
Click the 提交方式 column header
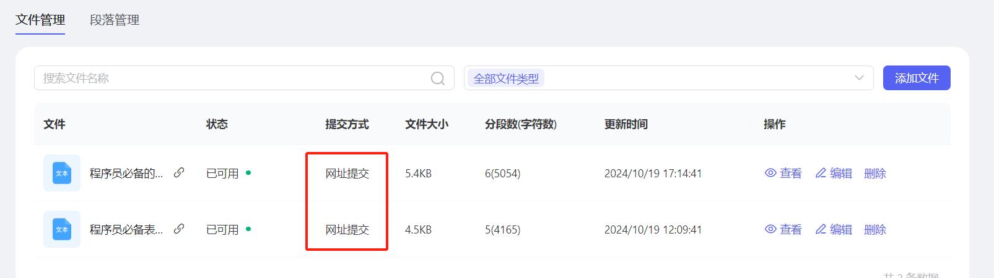[x=347, y=124]
